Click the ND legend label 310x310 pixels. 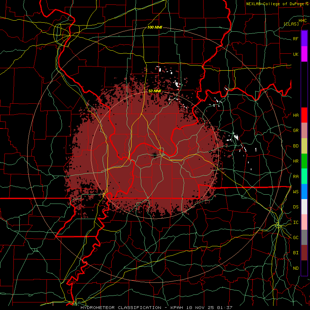point(296,268)
